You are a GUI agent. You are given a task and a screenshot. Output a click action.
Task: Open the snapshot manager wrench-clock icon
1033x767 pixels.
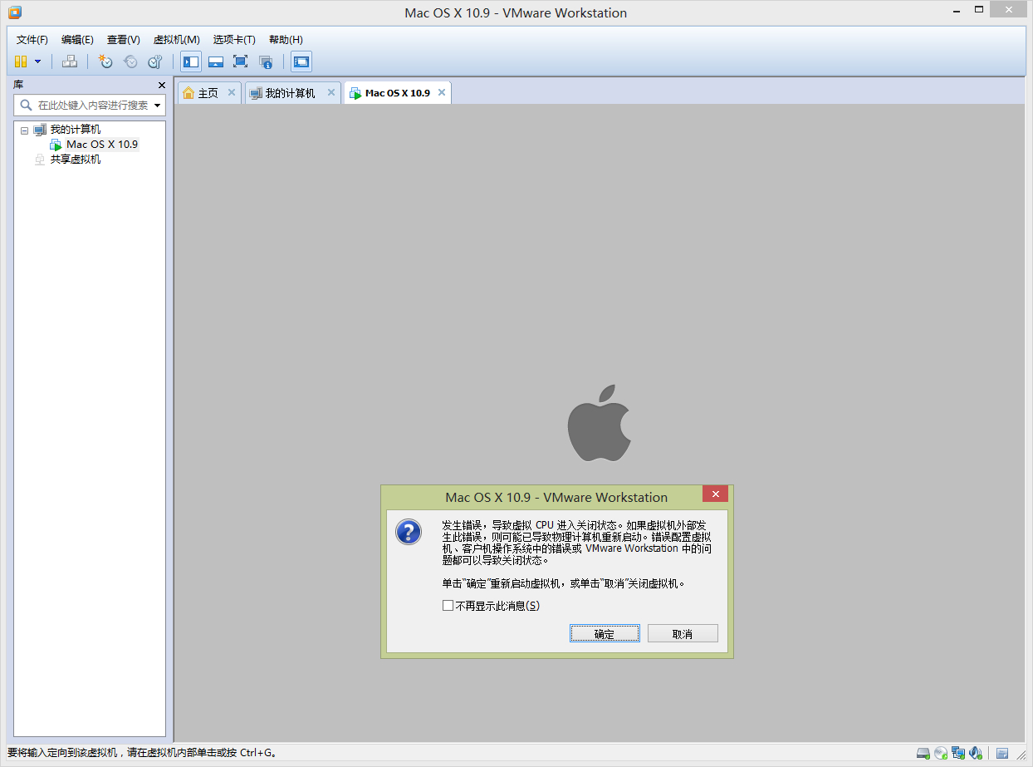(x=155, y=61)
